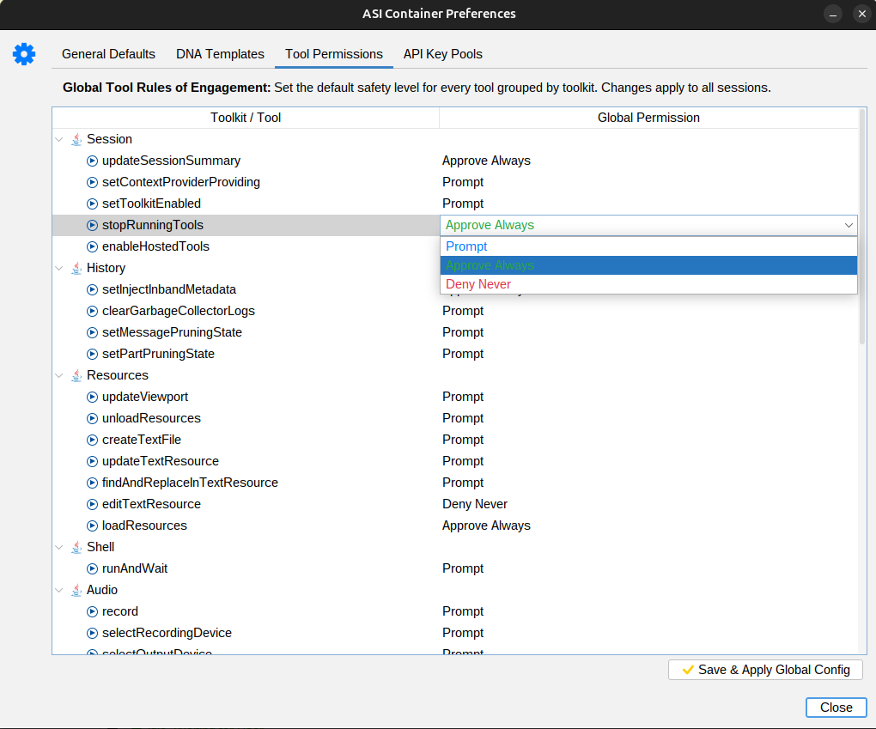Click the run icon beside record

(92, 611)
